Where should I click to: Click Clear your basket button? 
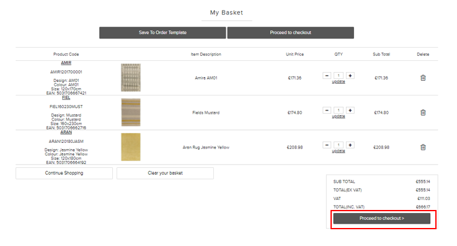click(166, 173)
